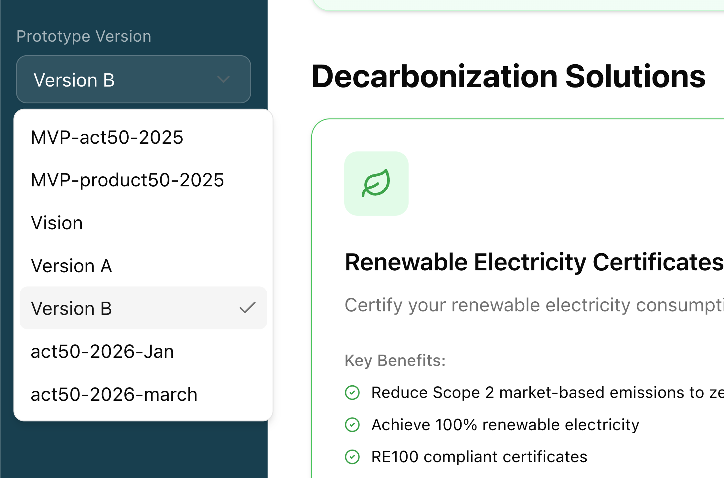724x478 pixels.
Task: Click the Prototype Version label
Action: tap(84, 36)
